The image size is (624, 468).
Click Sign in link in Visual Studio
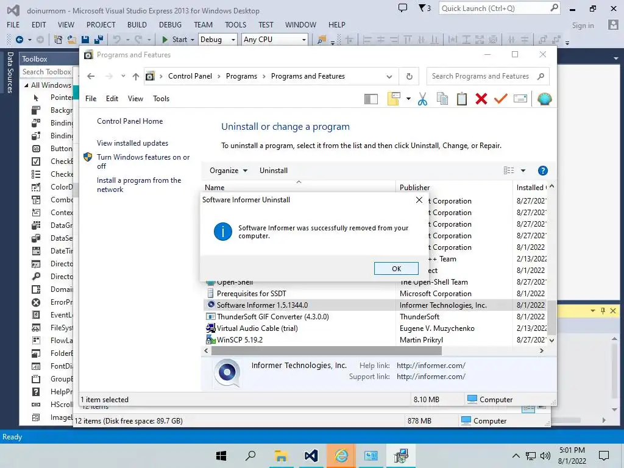click(583, 26)
